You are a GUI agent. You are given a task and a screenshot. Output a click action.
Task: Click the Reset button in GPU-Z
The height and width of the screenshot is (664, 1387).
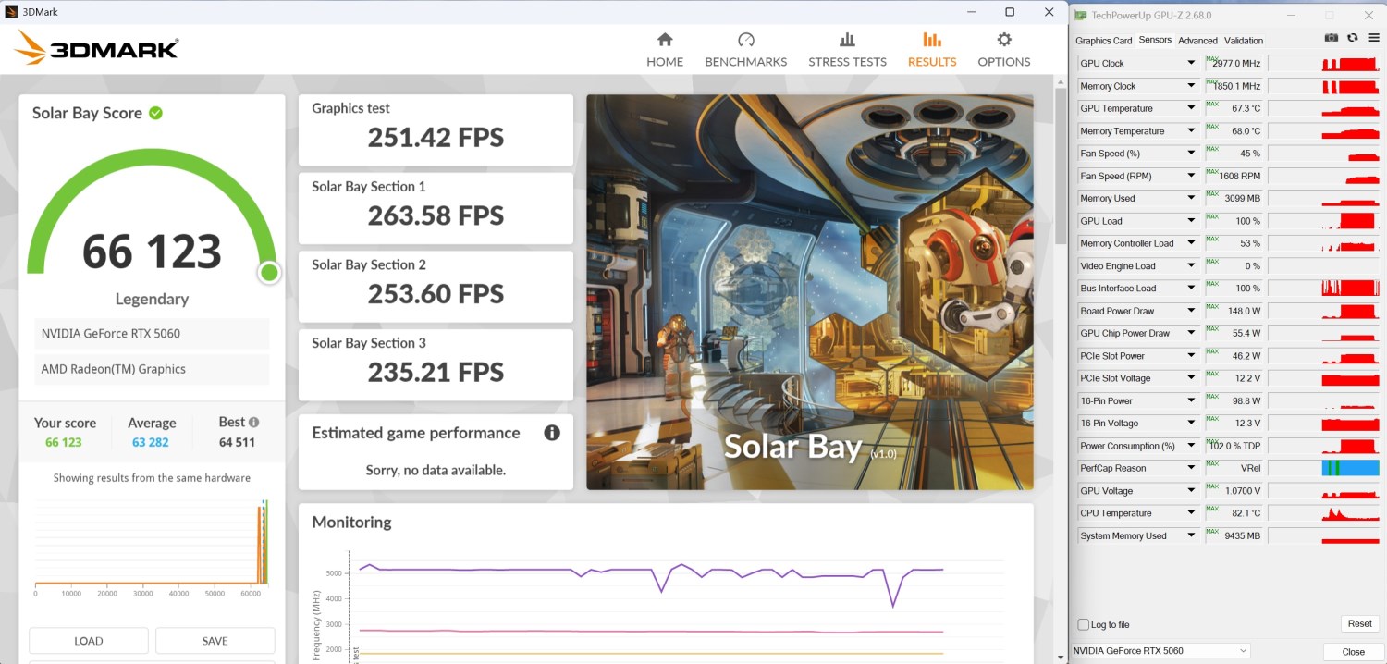[1359, 624]
